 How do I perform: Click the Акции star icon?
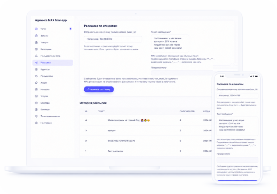tap(36, 83)
